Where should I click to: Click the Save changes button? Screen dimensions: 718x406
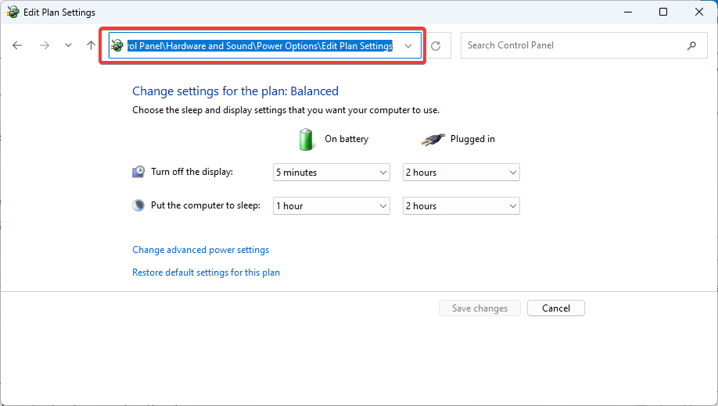[479, 308]
